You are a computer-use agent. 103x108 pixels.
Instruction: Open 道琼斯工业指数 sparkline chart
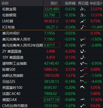pyautogui.click(x=84, y=63)
